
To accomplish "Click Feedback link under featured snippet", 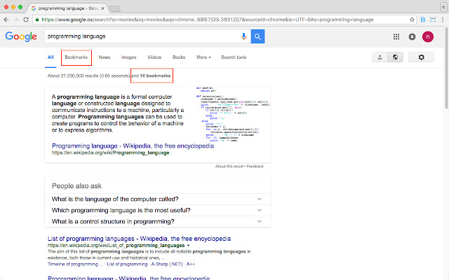I will tap(255, 167).
